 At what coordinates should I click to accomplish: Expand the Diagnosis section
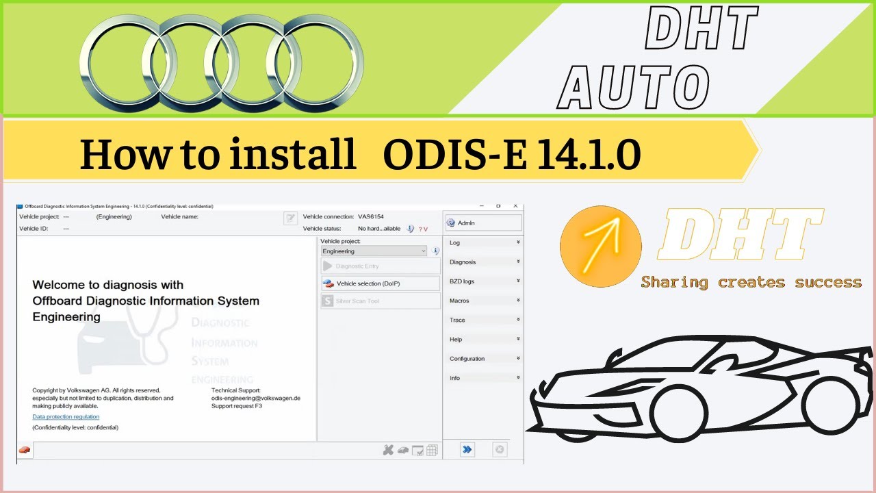pos(484,262)
